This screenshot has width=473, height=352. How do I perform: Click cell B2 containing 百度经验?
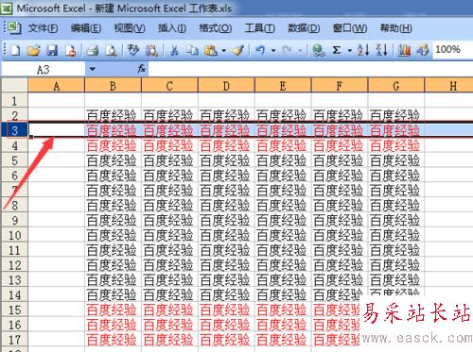(113, 115)
